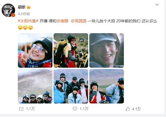The height and width of the screenshot is (117, 166).
Task: Open the post options chevron menu
Action: (x=157, y=4)
